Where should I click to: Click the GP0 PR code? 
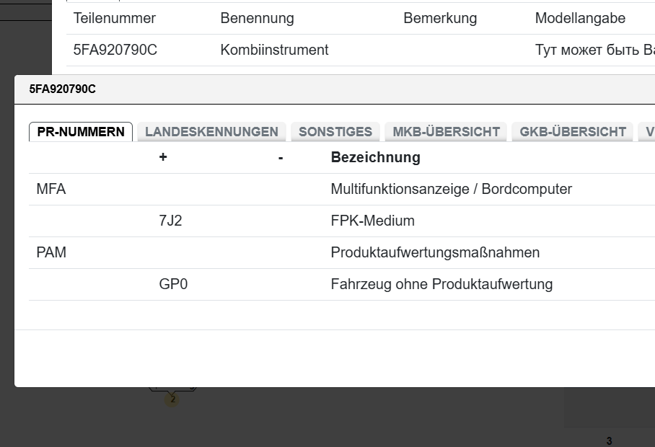click(173, 285)
